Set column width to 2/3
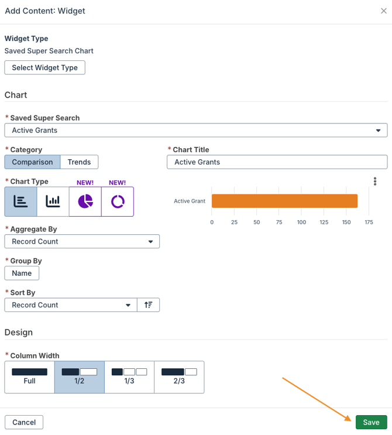This screenshot has width=392, height=435. 179,376
